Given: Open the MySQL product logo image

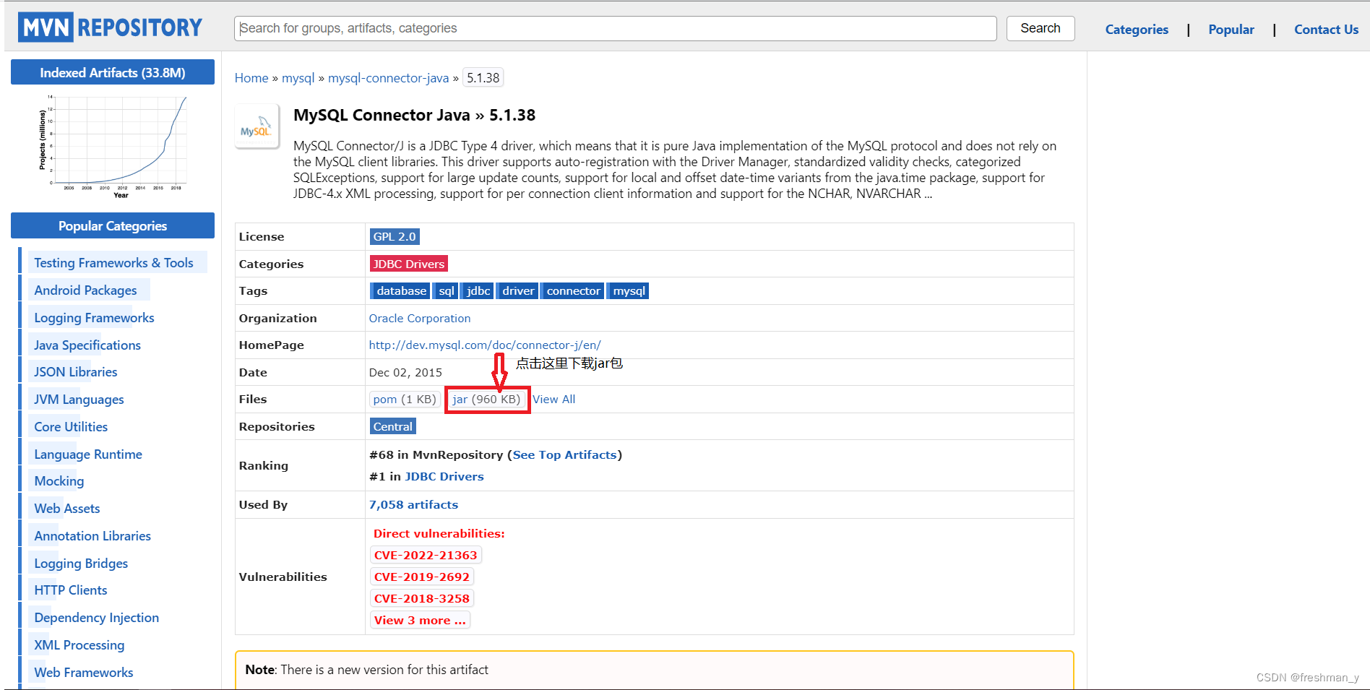Looking at the screenshot, I should 257,126.
